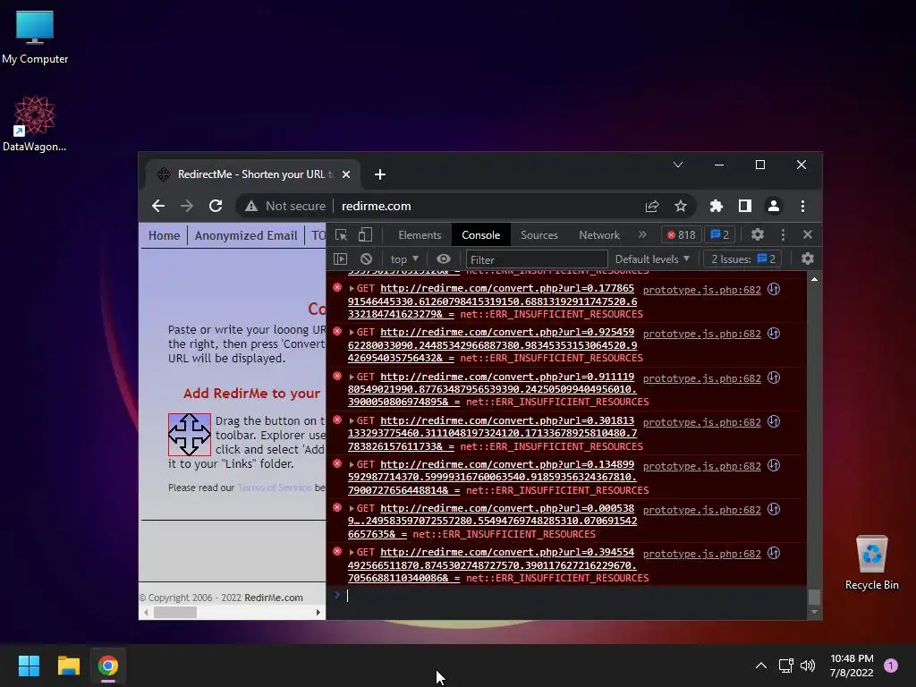This screenshot has height=687, width=916.
Task: Toggle the live expression eye icon
Action: [444, 259]
